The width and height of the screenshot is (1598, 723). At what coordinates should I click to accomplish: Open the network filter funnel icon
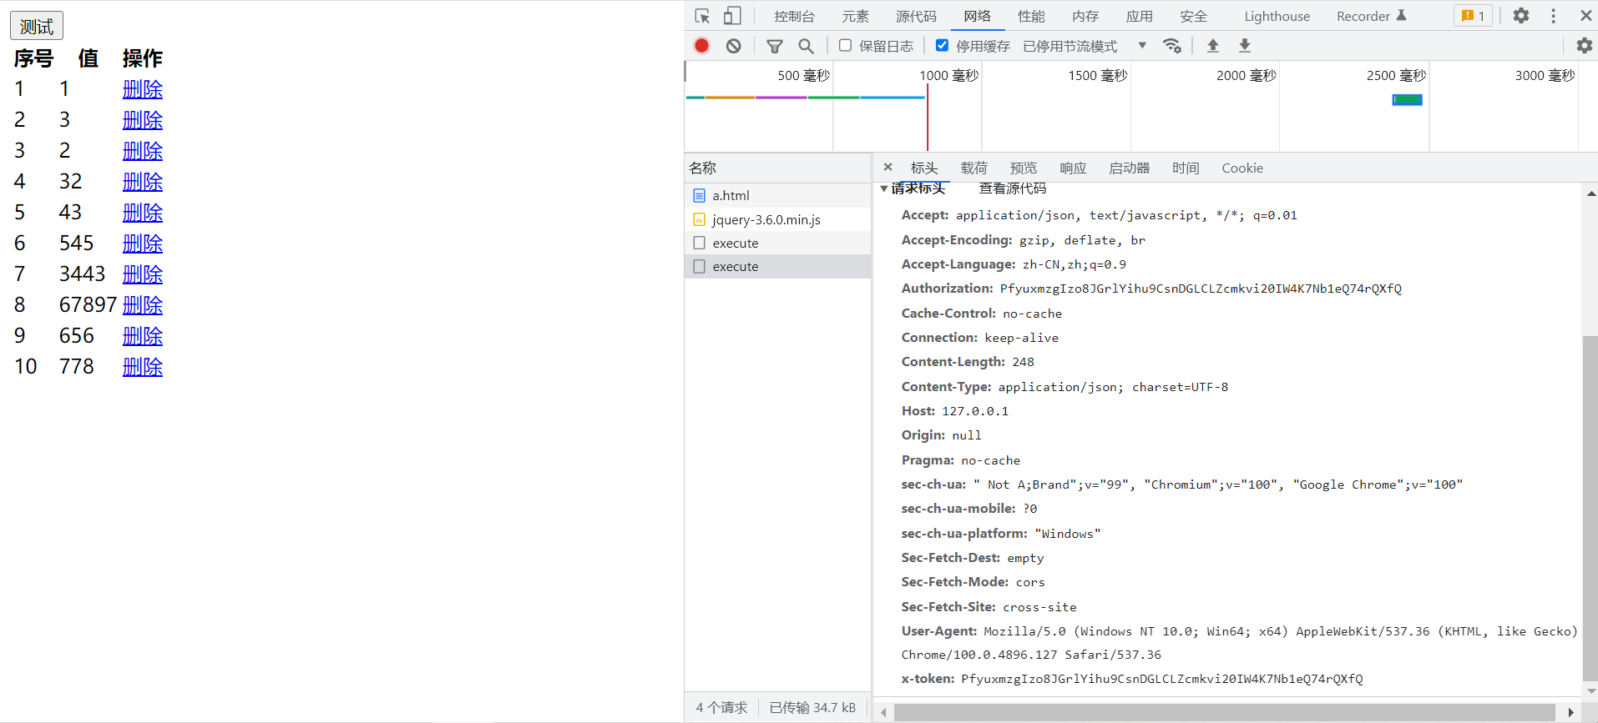[x=775, y=46]
